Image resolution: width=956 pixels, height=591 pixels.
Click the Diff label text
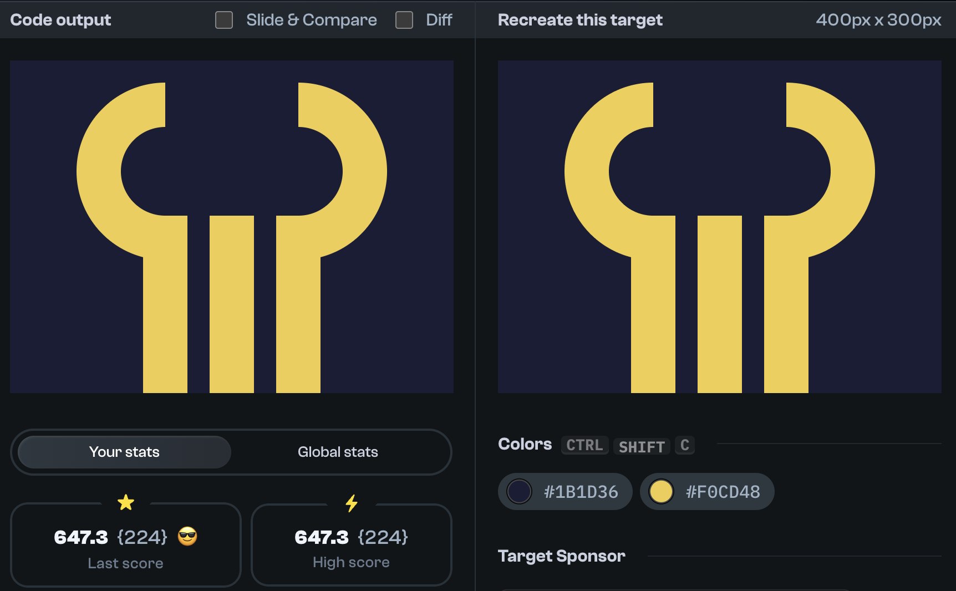(x=439, y=20)
